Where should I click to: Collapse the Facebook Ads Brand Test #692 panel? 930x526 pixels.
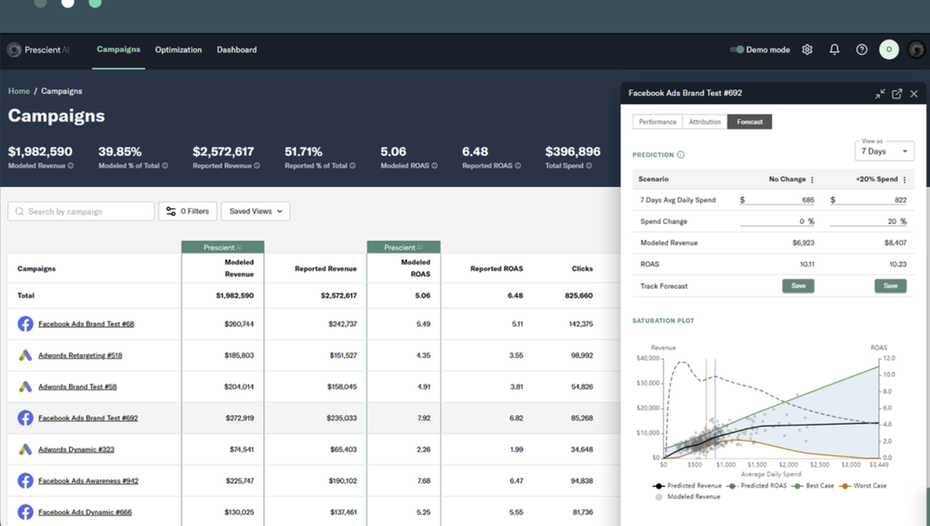[880, 94]
